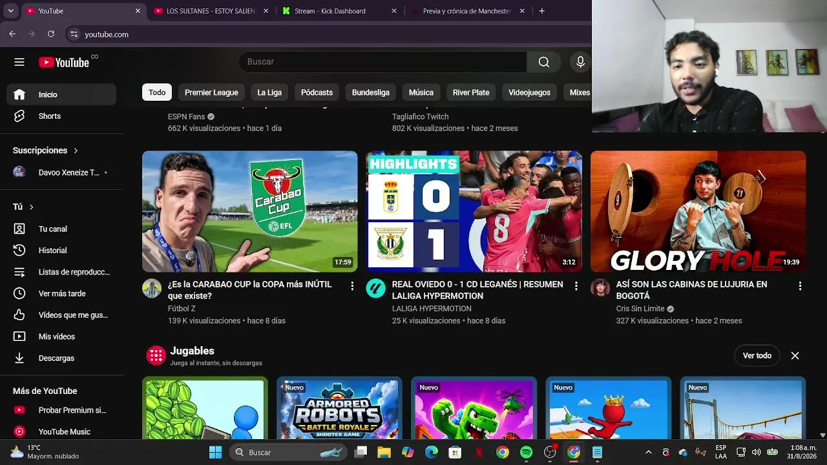Play the Carabao Cup video thumbnail
The width and height of the screenshot is (827, 465).
(x=250, y=211)
